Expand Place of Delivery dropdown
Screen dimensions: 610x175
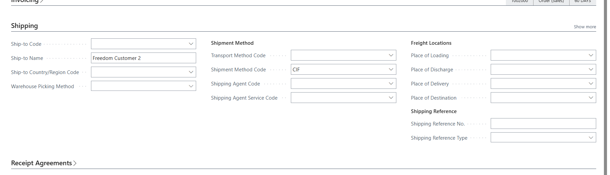coord(591,83)
